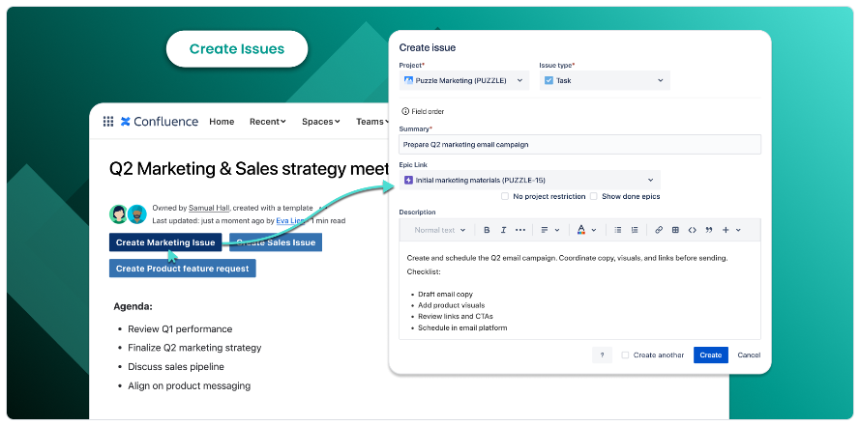860x426 pixels.
Task: Toggle italic formatting in Description editor
Action: [503, 230]
